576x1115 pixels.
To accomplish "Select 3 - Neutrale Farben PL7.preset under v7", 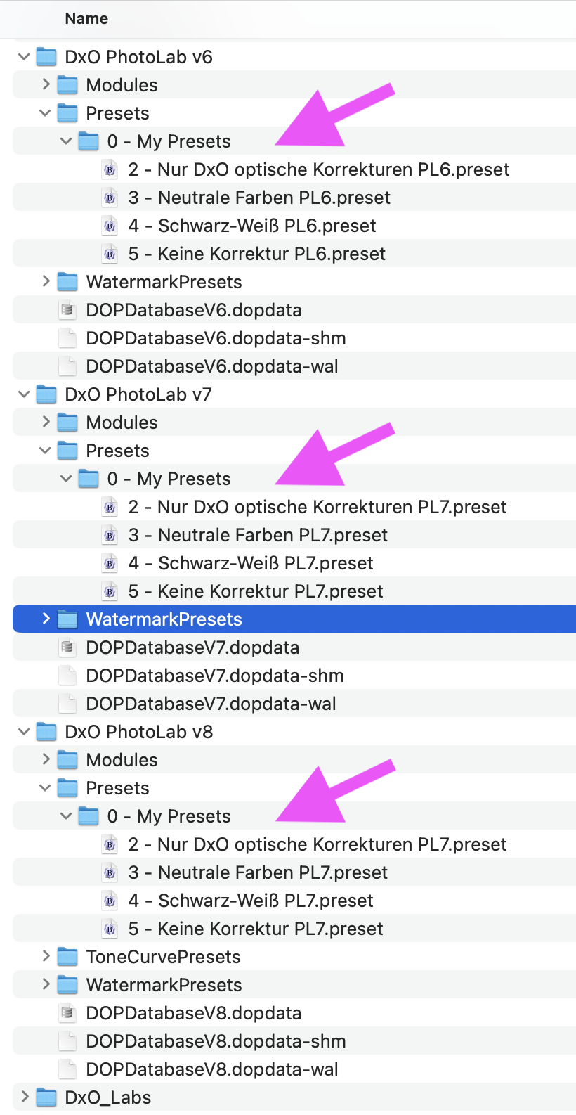I will 258,535.
